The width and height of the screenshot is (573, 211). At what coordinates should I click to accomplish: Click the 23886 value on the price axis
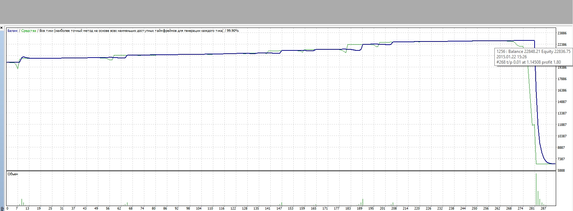(562, 33)
